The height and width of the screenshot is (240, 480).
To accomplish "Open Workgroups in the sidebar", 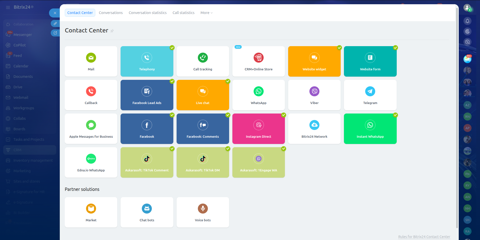I will pyautogui.click(x=30, y=108).
